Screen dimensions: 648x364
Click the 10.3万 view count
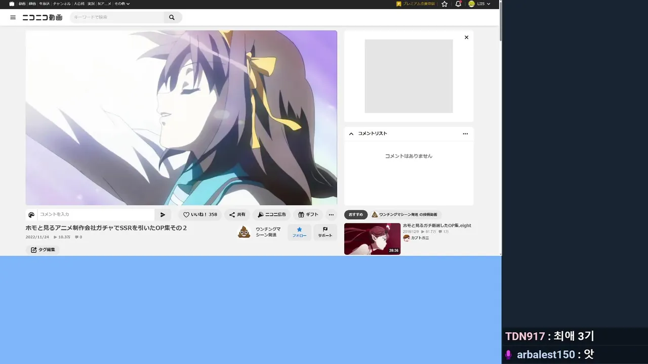62,237
